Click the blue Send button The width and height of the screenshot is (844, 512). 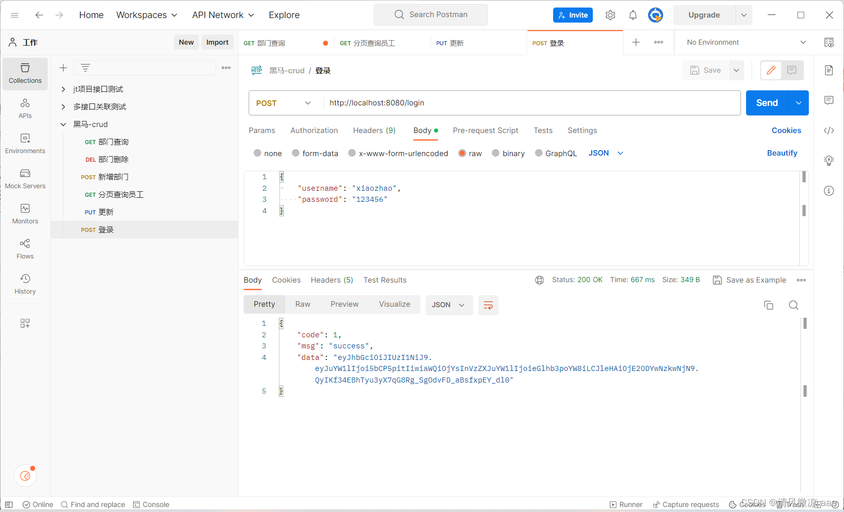click(767, 103)
